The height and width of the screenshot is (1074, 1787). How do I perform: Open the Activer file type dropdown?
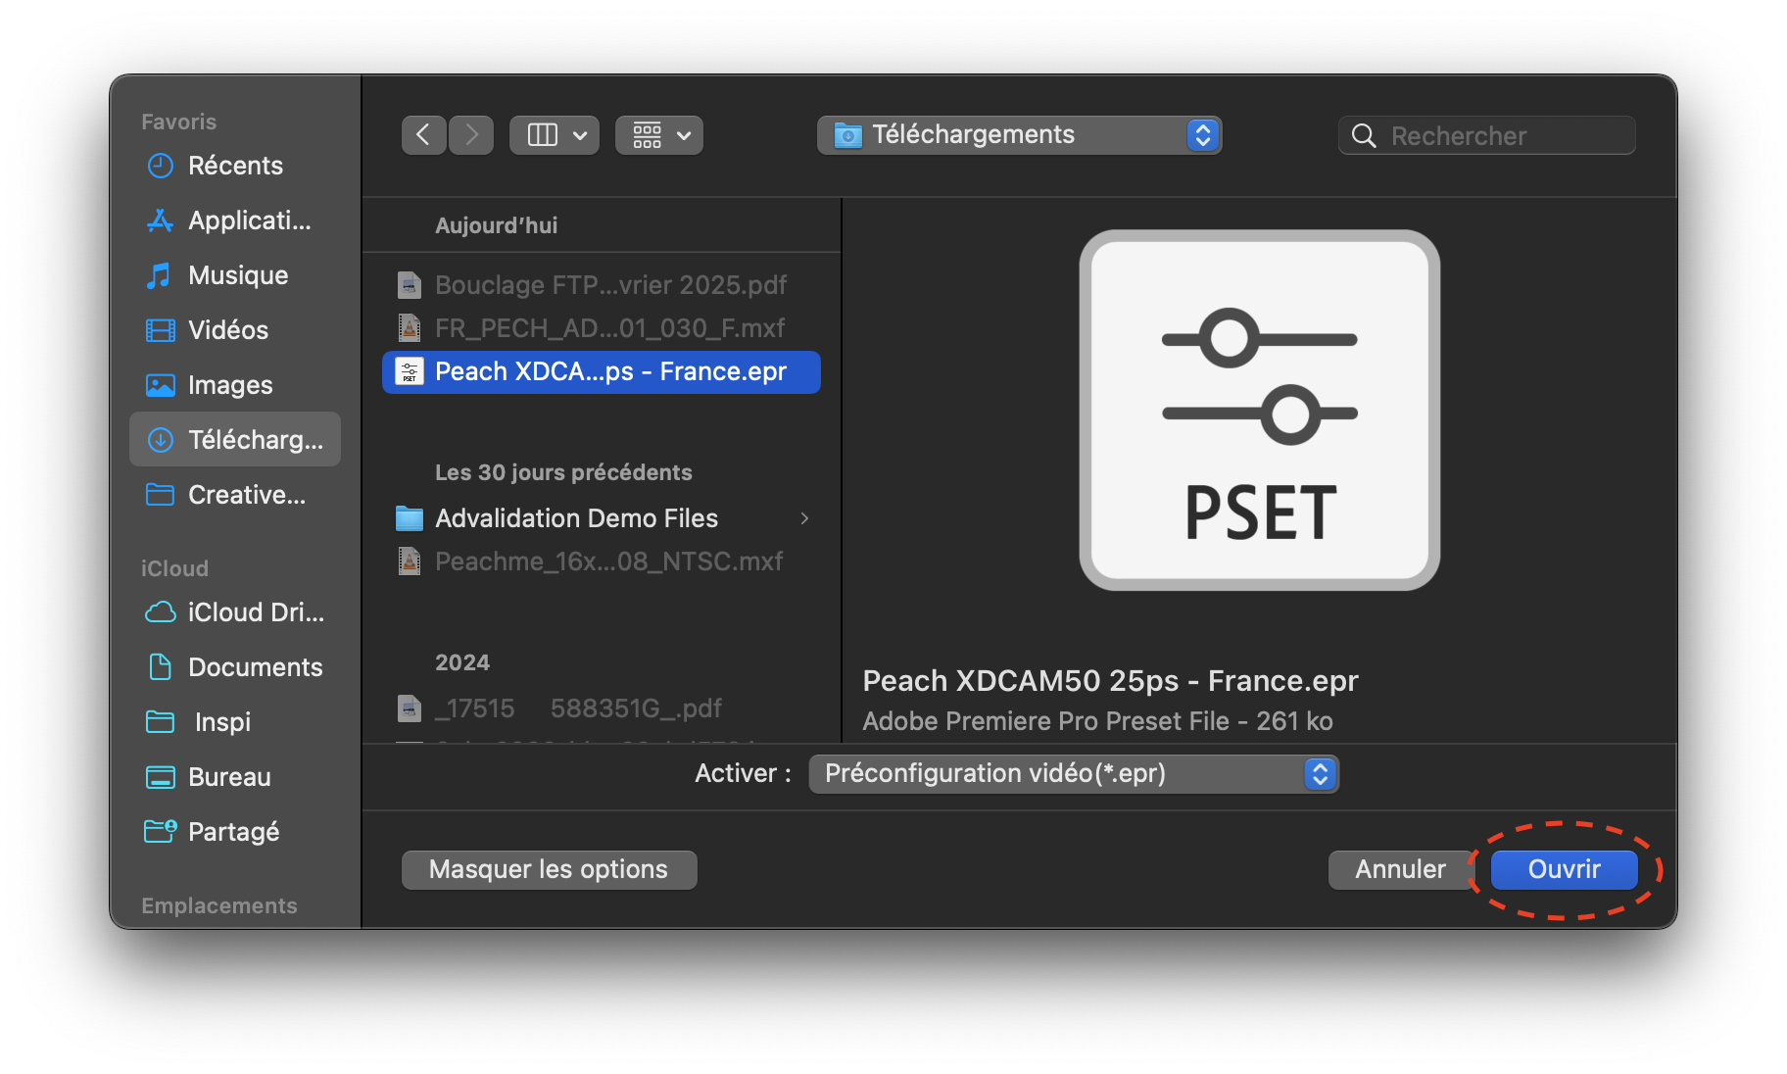1074,773
